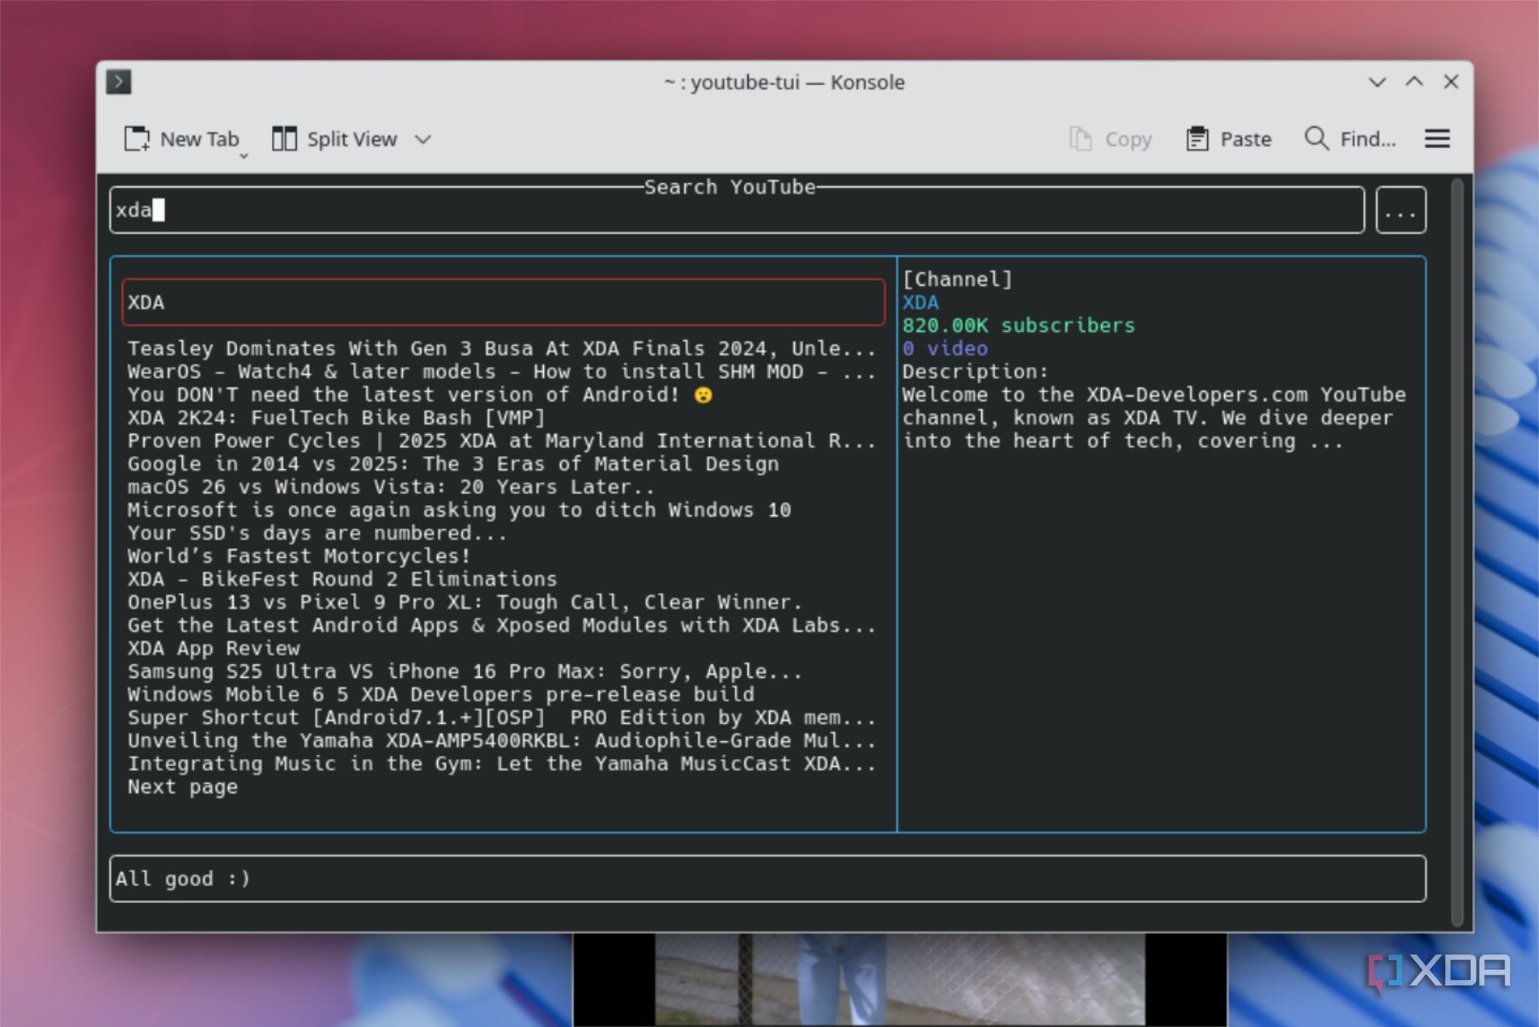The height and width of the screenshot is (1027, 1539).
Task: Click the terminal vertical scrollbar
Action: [x=1458, y=552]
